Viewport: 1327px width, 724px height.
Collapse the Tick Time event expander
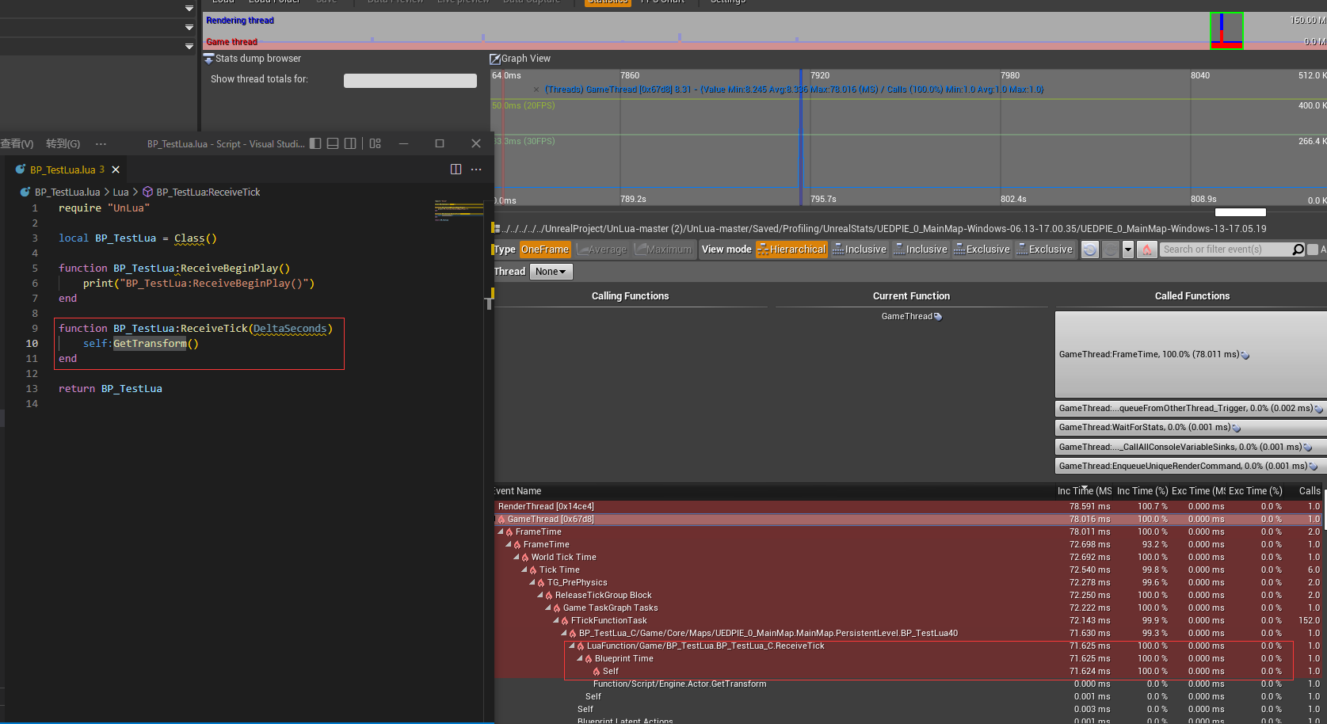click(x=523, y=570)
